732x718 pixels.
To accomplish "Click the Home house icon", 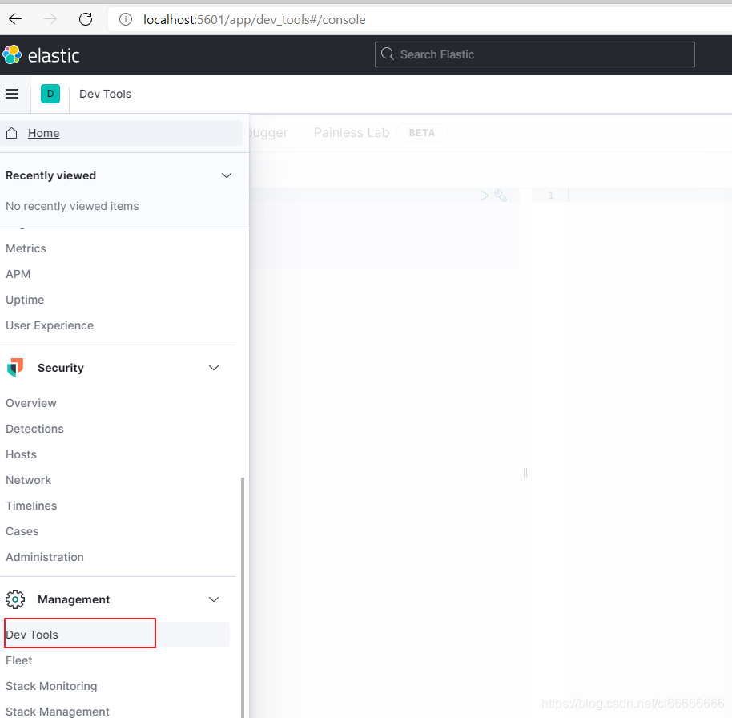I will (12, 133).
